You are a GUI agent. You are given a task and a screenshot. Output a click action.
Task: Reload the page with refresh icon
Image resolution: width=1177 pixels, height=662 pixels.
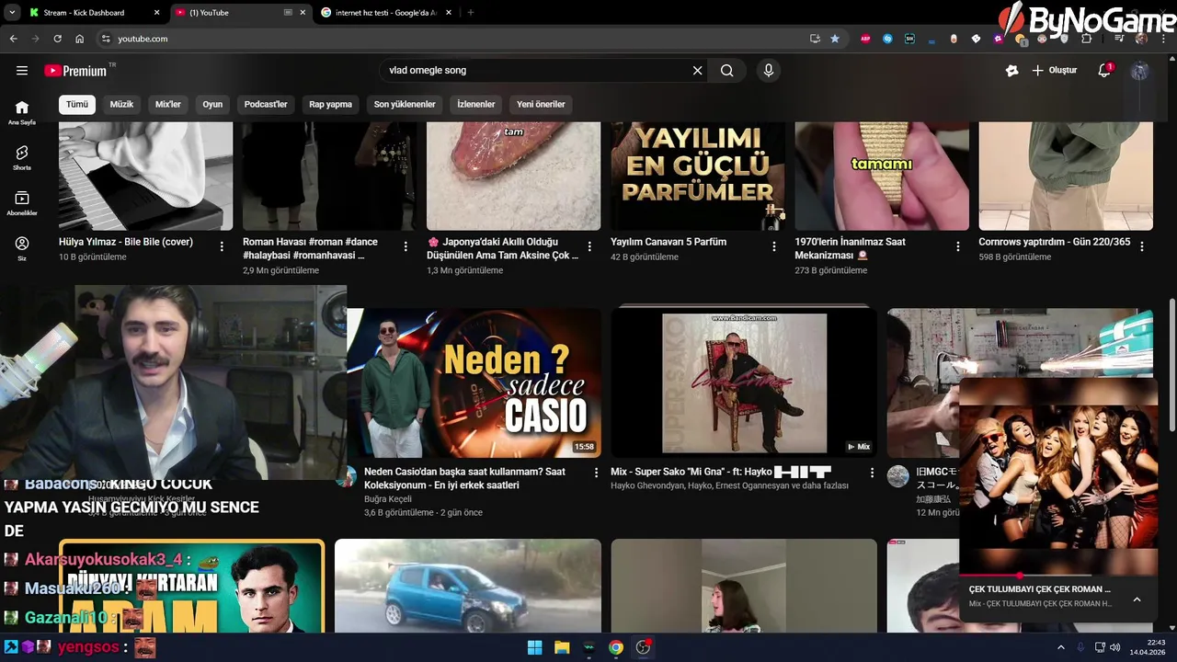pos(57,39)
